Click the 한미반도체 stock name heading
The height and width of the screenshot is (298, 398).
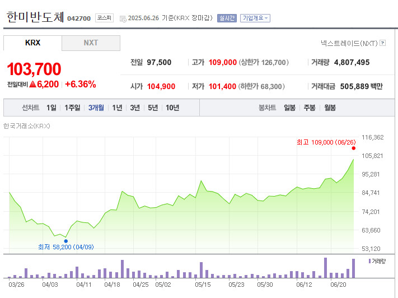tap(35, 17)
